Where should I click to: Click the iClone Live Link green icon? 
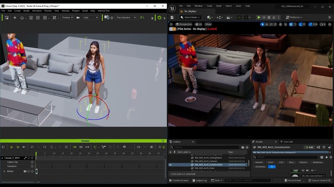coord(159,18)
